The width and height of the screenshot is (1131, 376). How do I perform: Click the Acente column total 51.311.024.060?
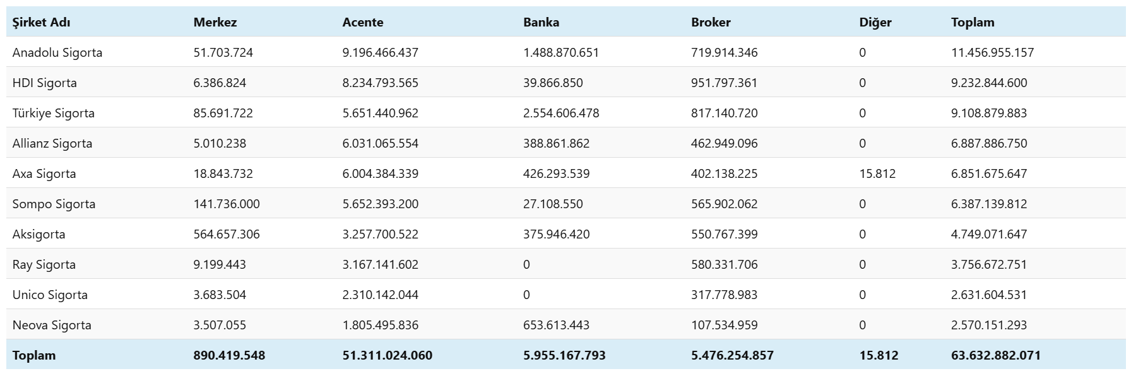pyautogui.click(x=388, y=355)
